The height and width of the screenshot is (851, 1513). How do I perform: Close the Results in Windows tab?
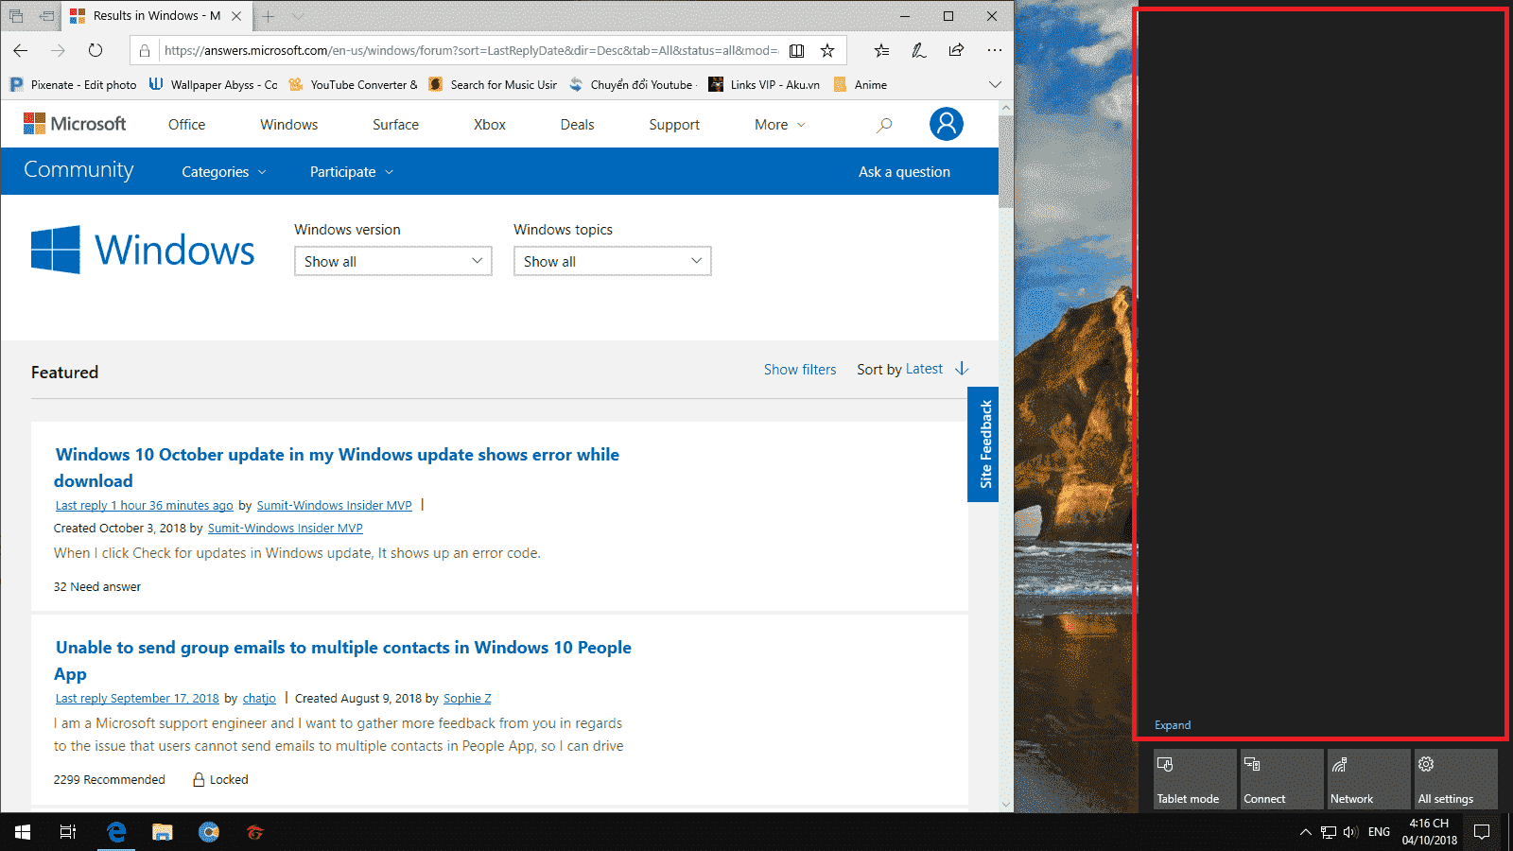(236, 16)
